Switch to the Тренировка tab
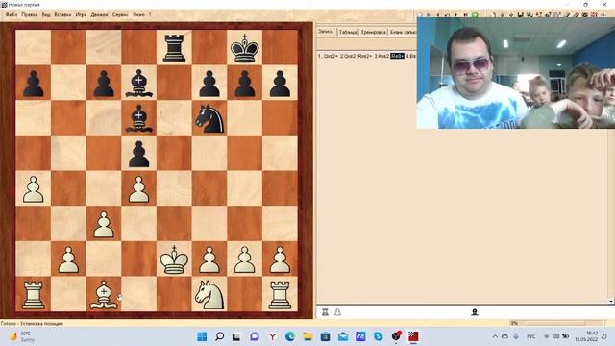The image size is (615, 346). click(374, 32)
